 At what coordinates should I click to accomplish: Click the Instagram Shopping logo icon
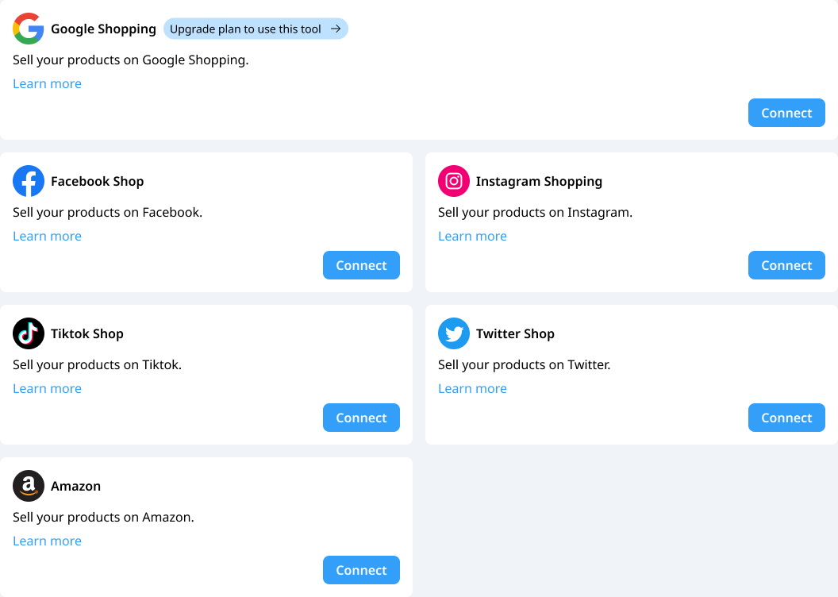point(454,181)
